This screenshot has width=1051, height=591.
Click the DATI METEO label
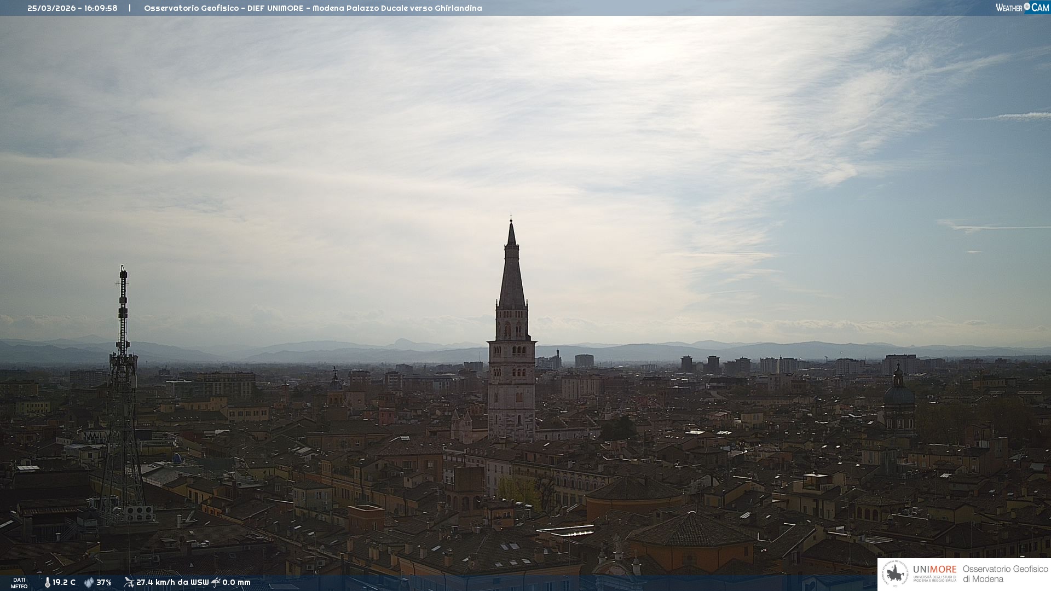coord(19,583)
